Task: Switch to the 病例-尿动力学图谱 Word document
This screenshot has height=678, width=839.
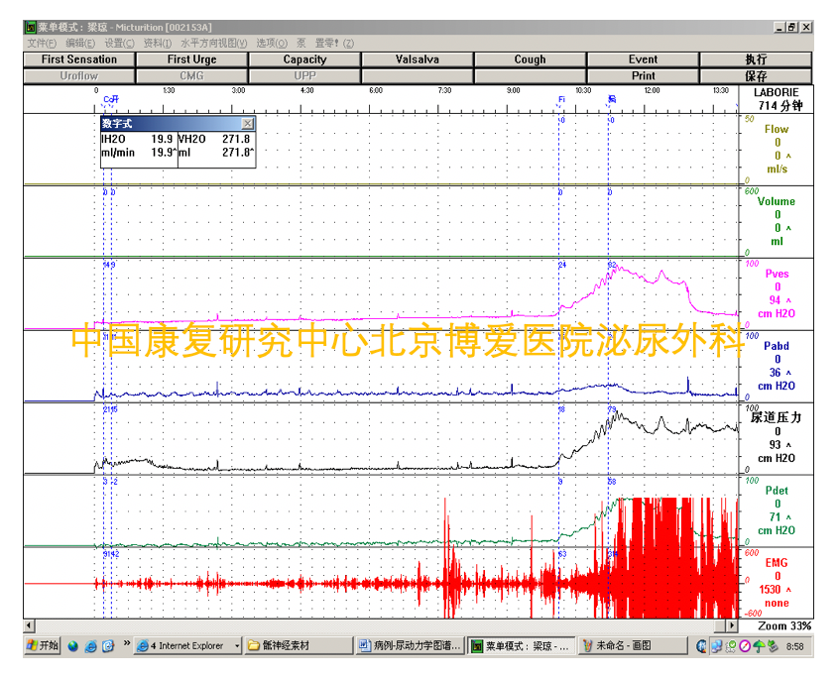Action: pos(410,646)
